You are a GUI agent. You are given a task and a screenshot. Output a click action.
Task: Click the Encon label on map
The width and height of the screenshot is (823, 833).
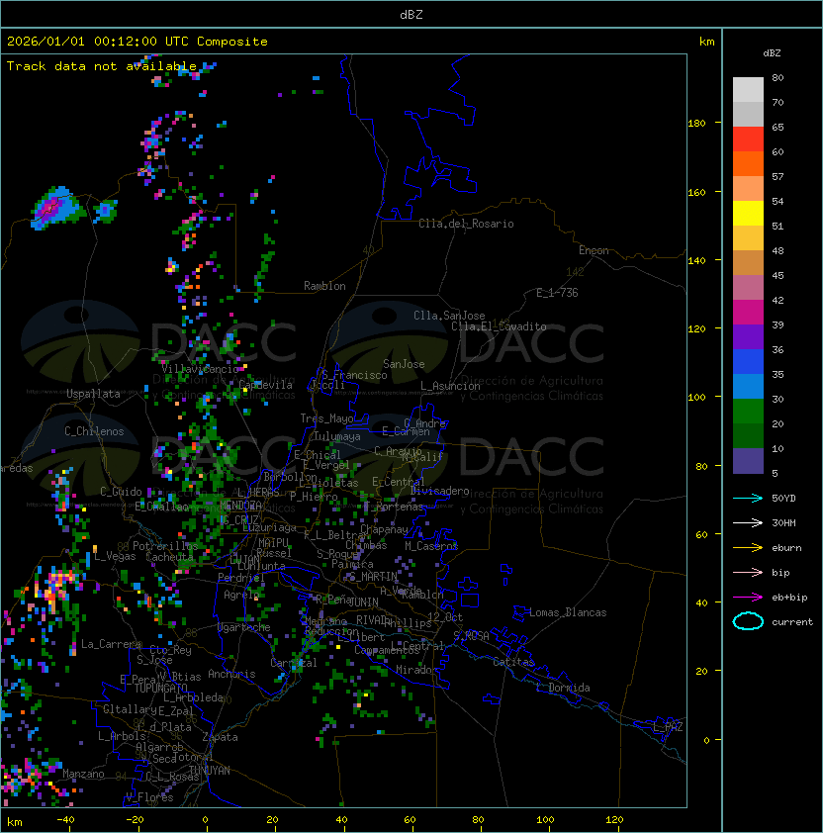click(x=594, y=250)
